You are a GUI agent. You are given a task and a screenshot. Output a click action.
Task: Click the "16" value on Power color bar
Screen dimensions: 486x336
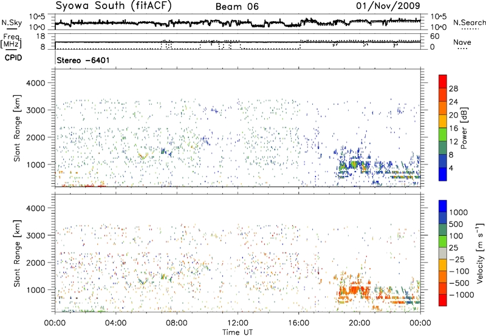tap(453, 129)
